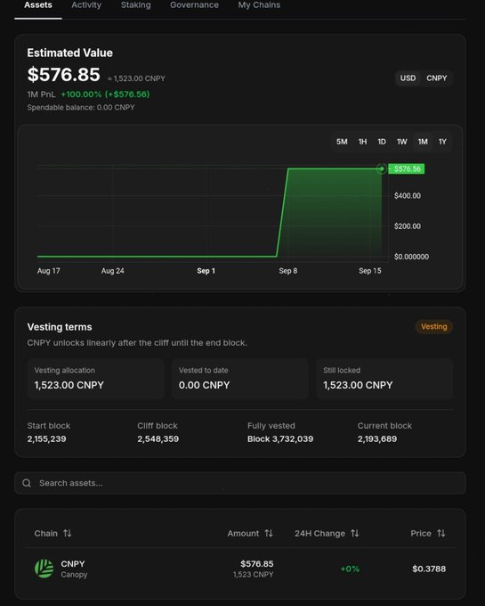
Task: Switch value display to USD
Action: tap(408, 78)
